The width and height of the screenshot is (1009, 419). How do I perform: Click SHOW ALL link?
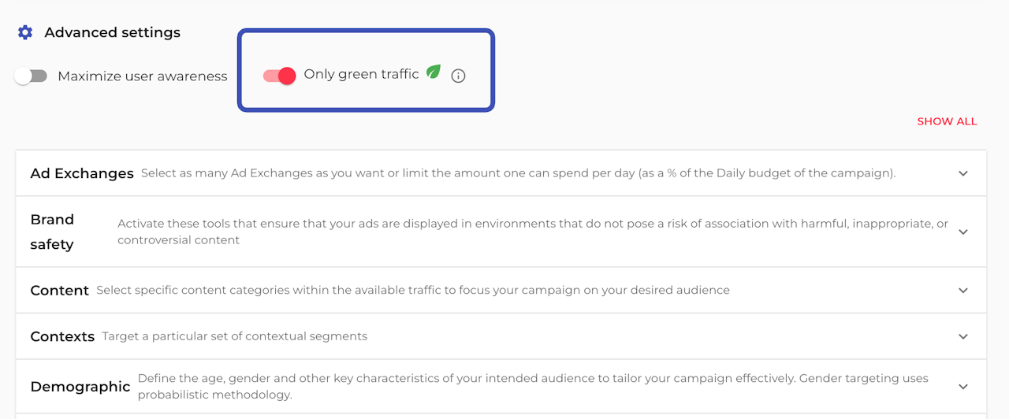point(947,121)
